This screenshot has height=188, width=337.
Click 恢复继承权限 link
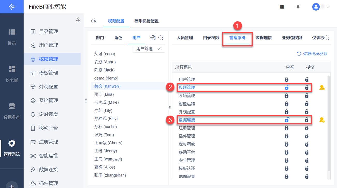(312, 54)
